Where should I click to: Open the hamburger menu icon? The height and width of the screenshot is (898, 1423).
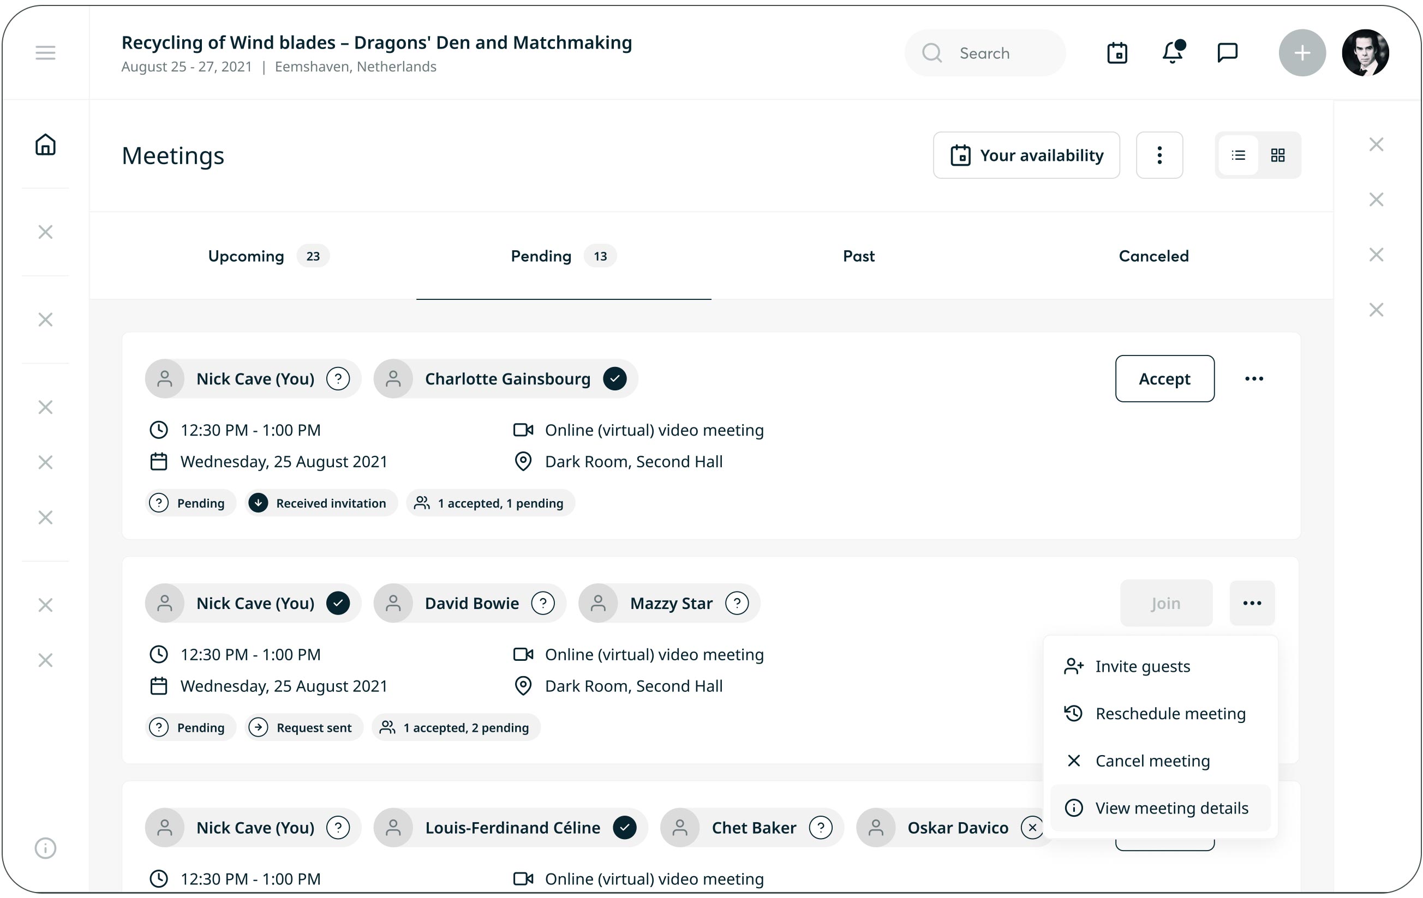pyautogui.click(x=45, y=53)
